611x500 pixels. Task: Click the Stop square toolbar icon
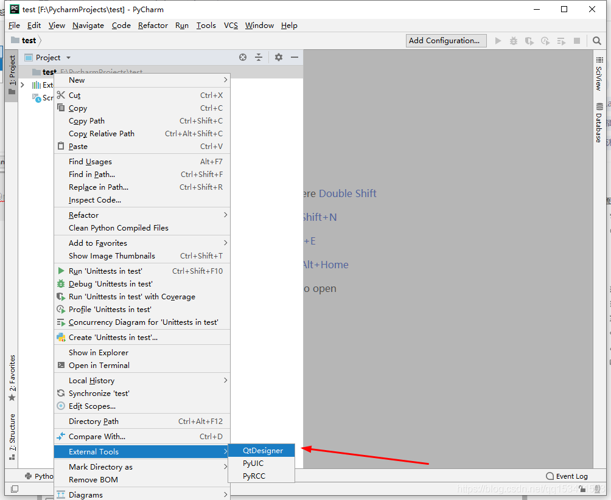click(x=577, y=41)
